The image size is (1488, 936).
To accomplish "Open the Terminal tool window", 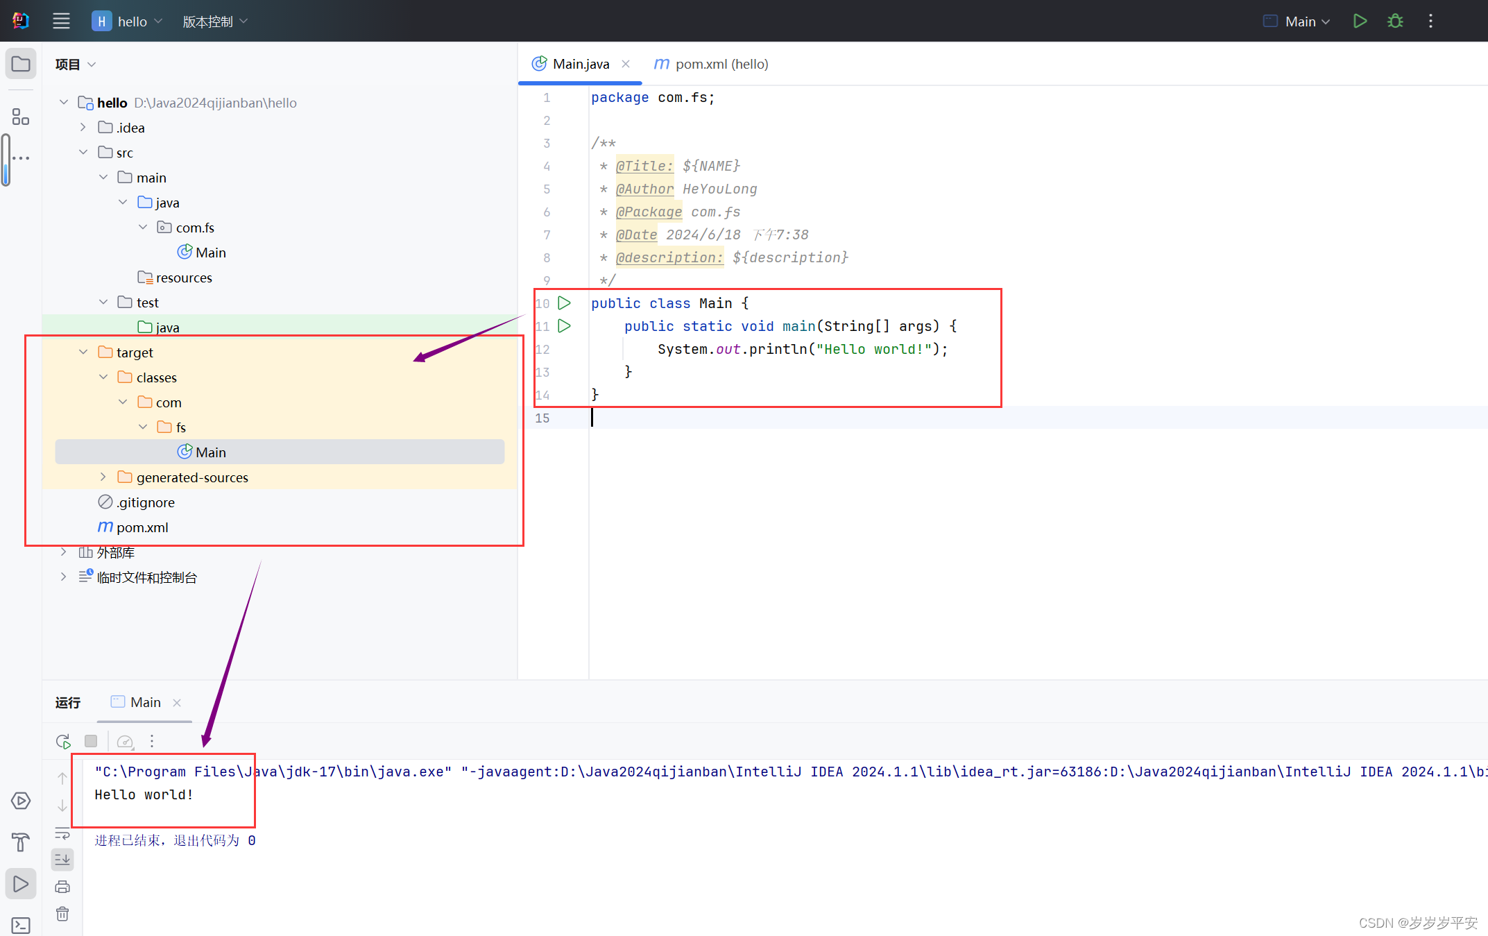I will pos(21,926).
